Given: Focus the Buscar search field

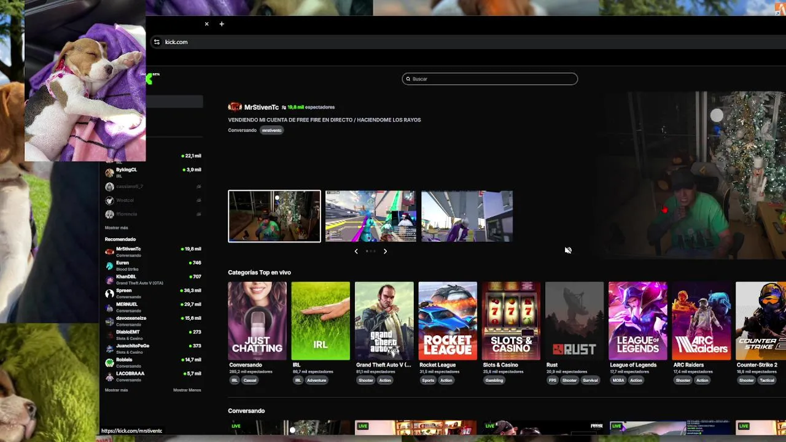Looking at the screenshot, I should [x=489, y=79].
